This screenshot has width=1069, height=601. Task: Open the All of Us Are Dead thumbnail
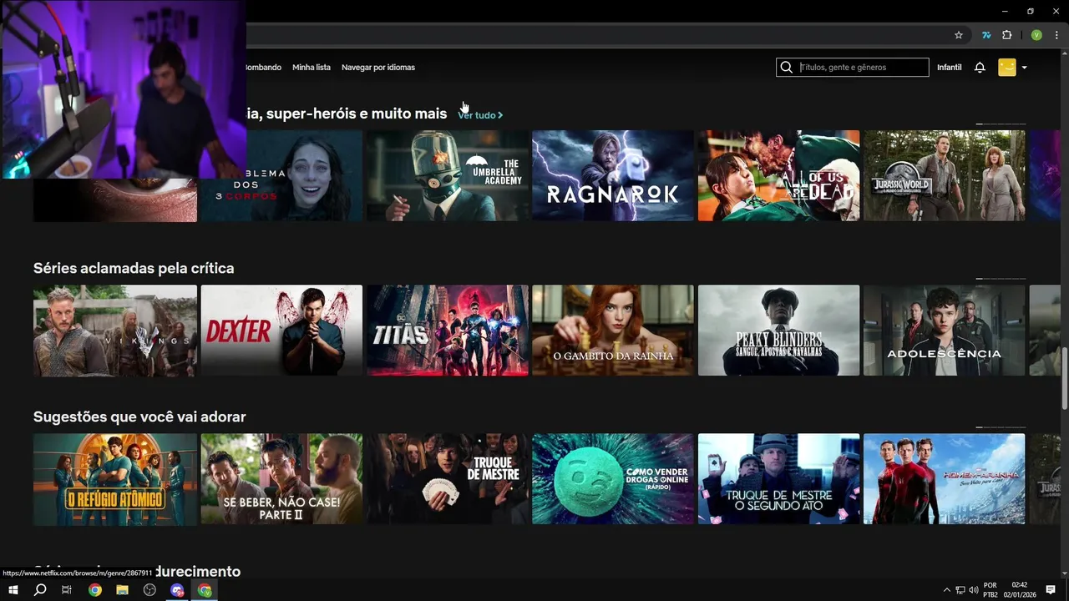pos(779,176)
